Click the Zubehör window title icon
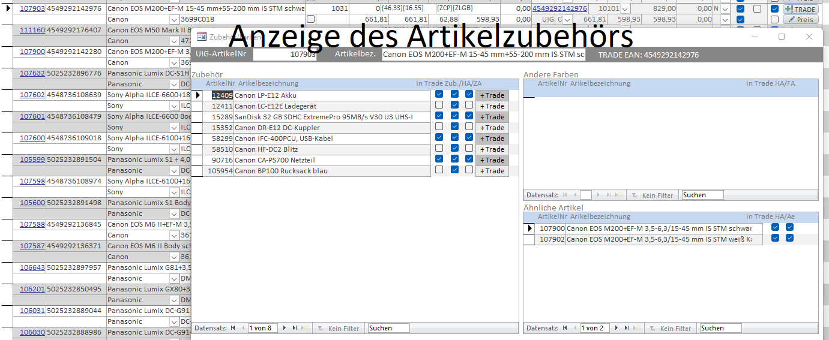Image resolution: width=829 pixels, height=340 pixels. 202,37
